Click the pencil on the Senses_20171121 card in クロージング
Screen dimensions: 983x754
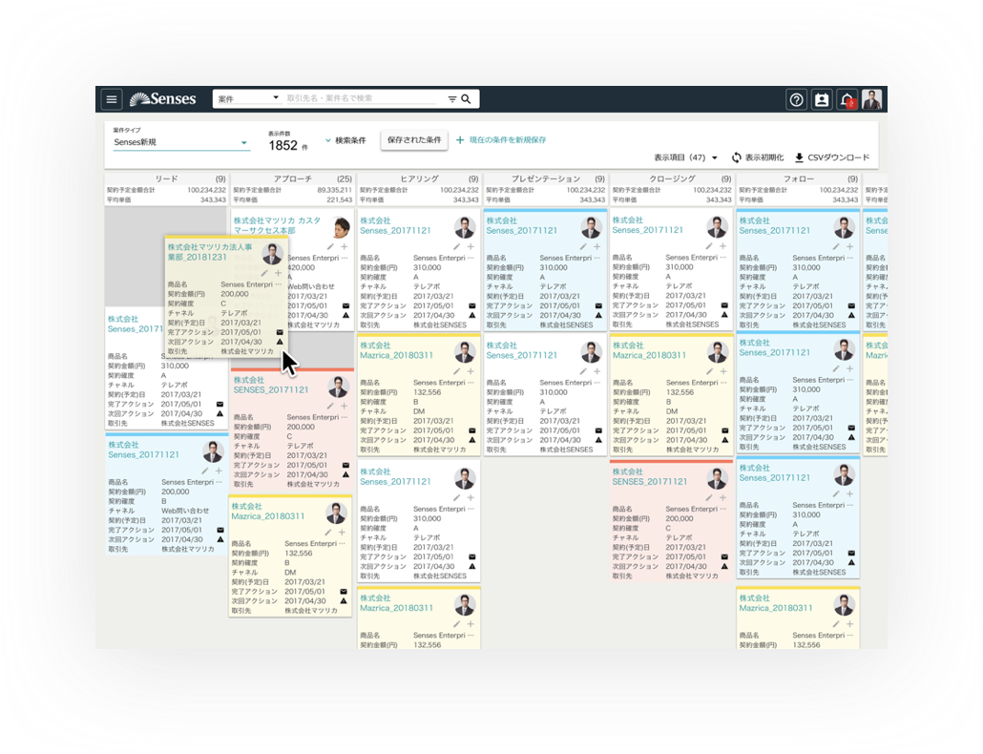(x=709, y=246)
